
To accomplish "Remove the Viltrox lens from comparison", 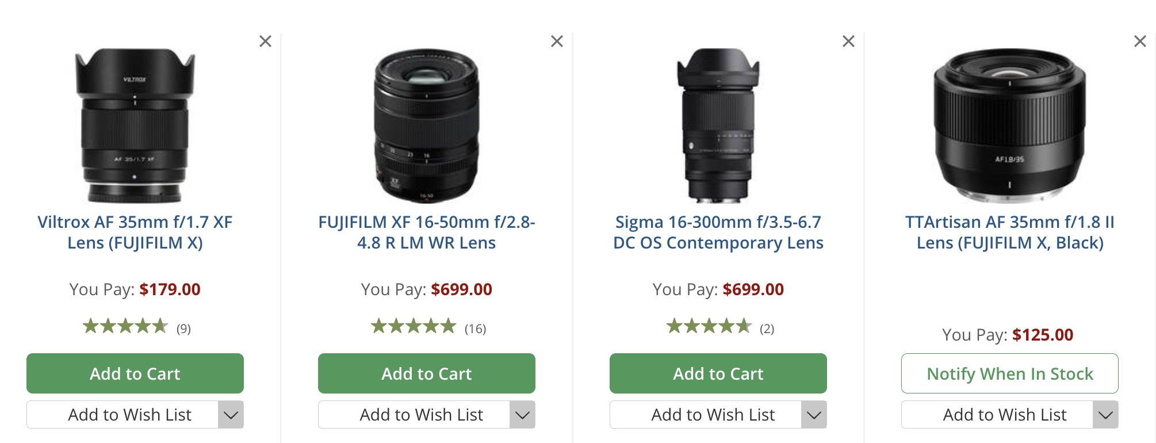I will pyautogui.click(x=266, y=41).
